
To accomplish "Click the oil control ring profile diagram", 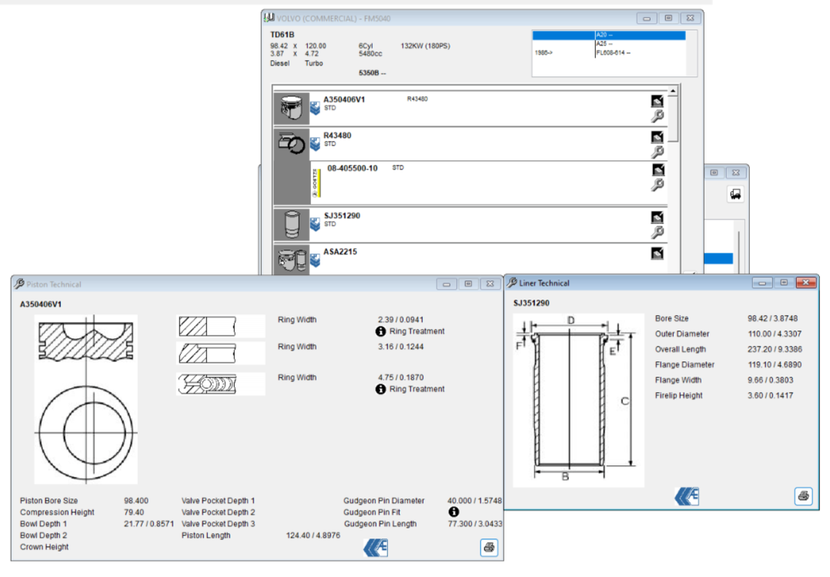I will pyautogui.click(x=220, y=384).
